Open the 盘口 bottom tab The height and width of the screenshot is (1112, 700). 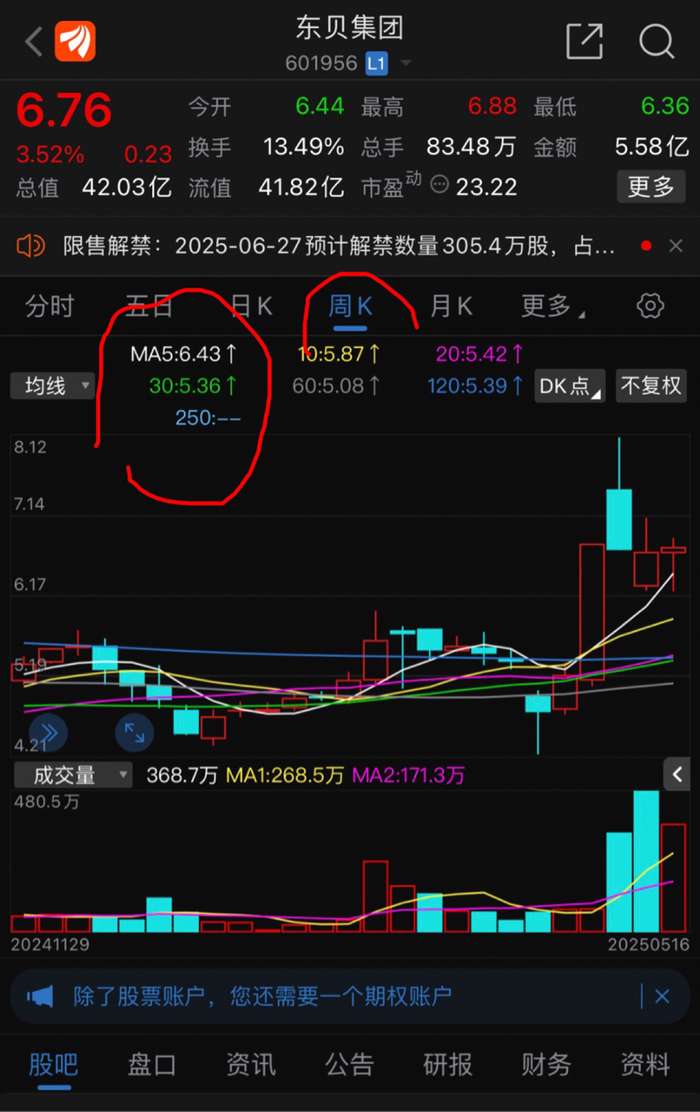pos(152,1065)
